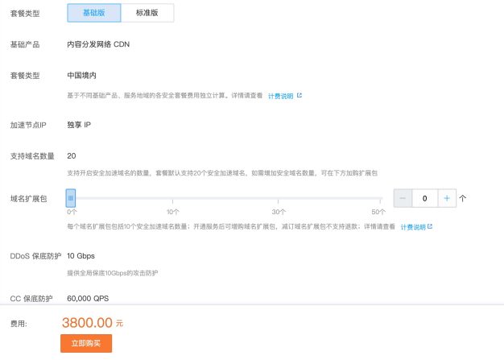Screen dimensions: 504x360
Task: Click the 10 Gbps DDoS value
Action: pos(81,256)
